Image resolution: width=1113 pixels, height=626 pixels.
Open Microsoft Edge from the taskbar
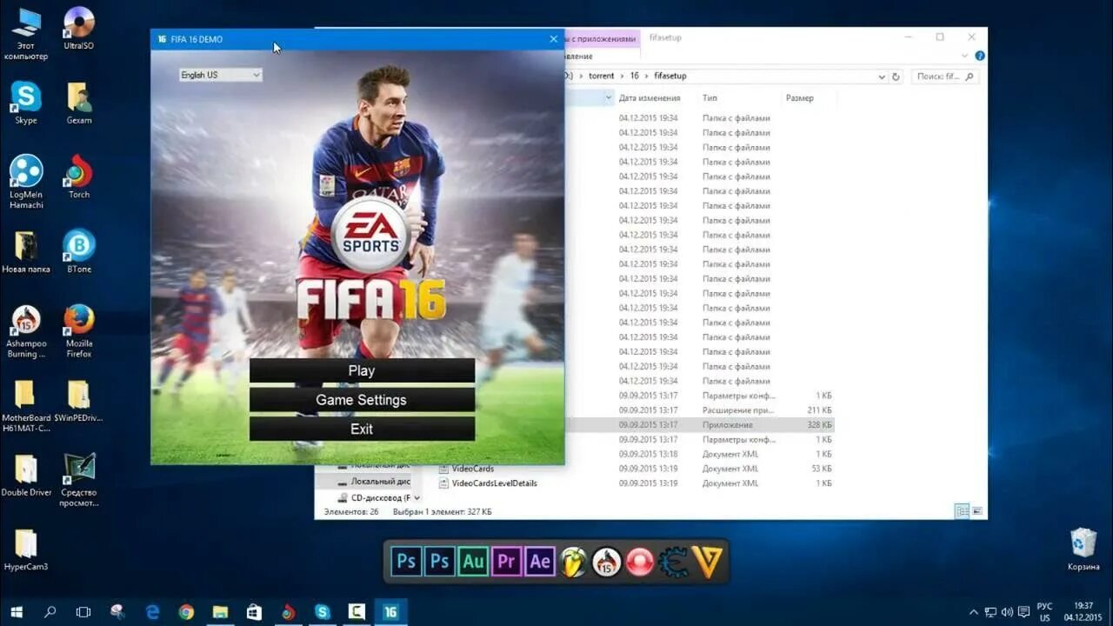[x=152, y=612]
